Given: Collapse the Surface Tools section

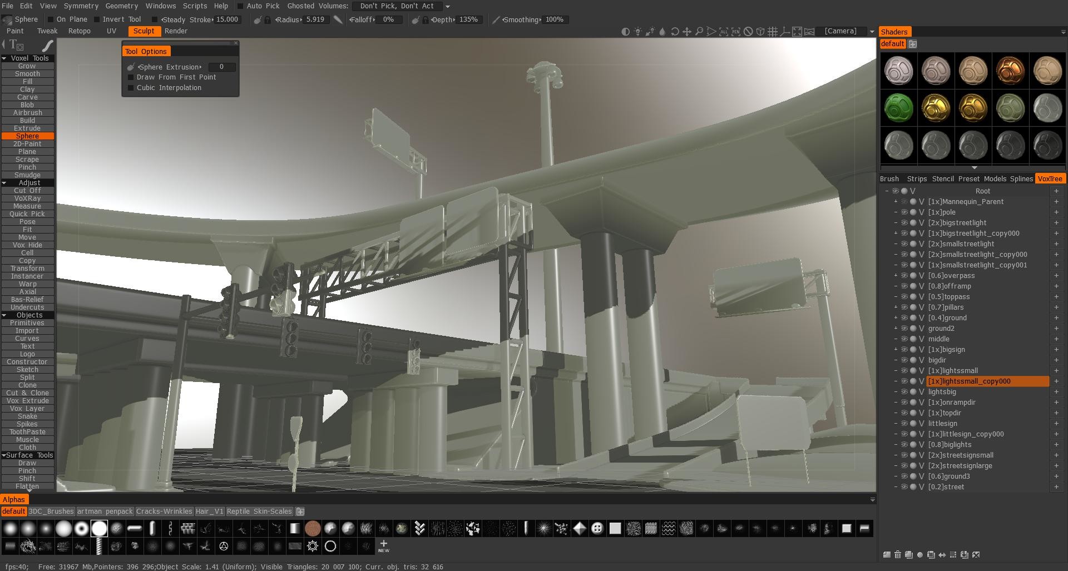Looking at the screenshot, I should coord(4,455).
